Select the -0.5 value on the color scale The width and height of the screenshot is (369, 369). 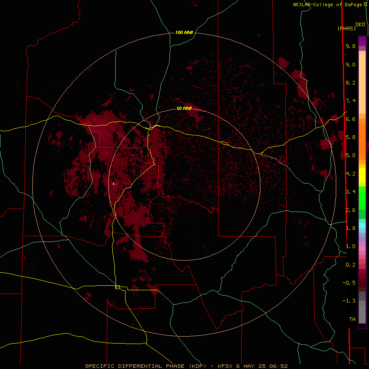pos(349,283)
